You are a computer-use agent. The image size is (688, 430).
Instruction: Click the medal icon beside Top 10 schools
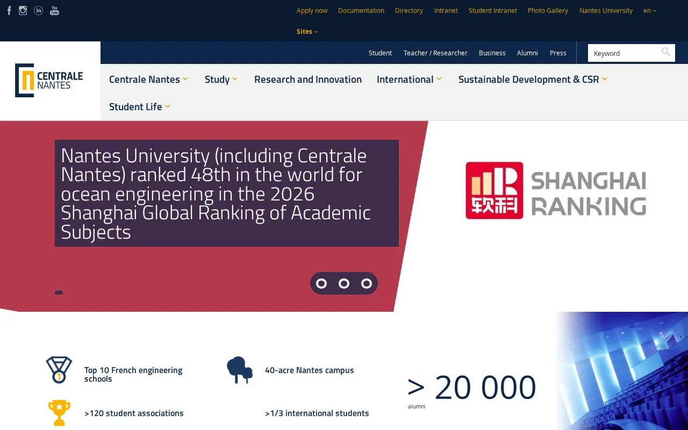click(x=59, y=370)
